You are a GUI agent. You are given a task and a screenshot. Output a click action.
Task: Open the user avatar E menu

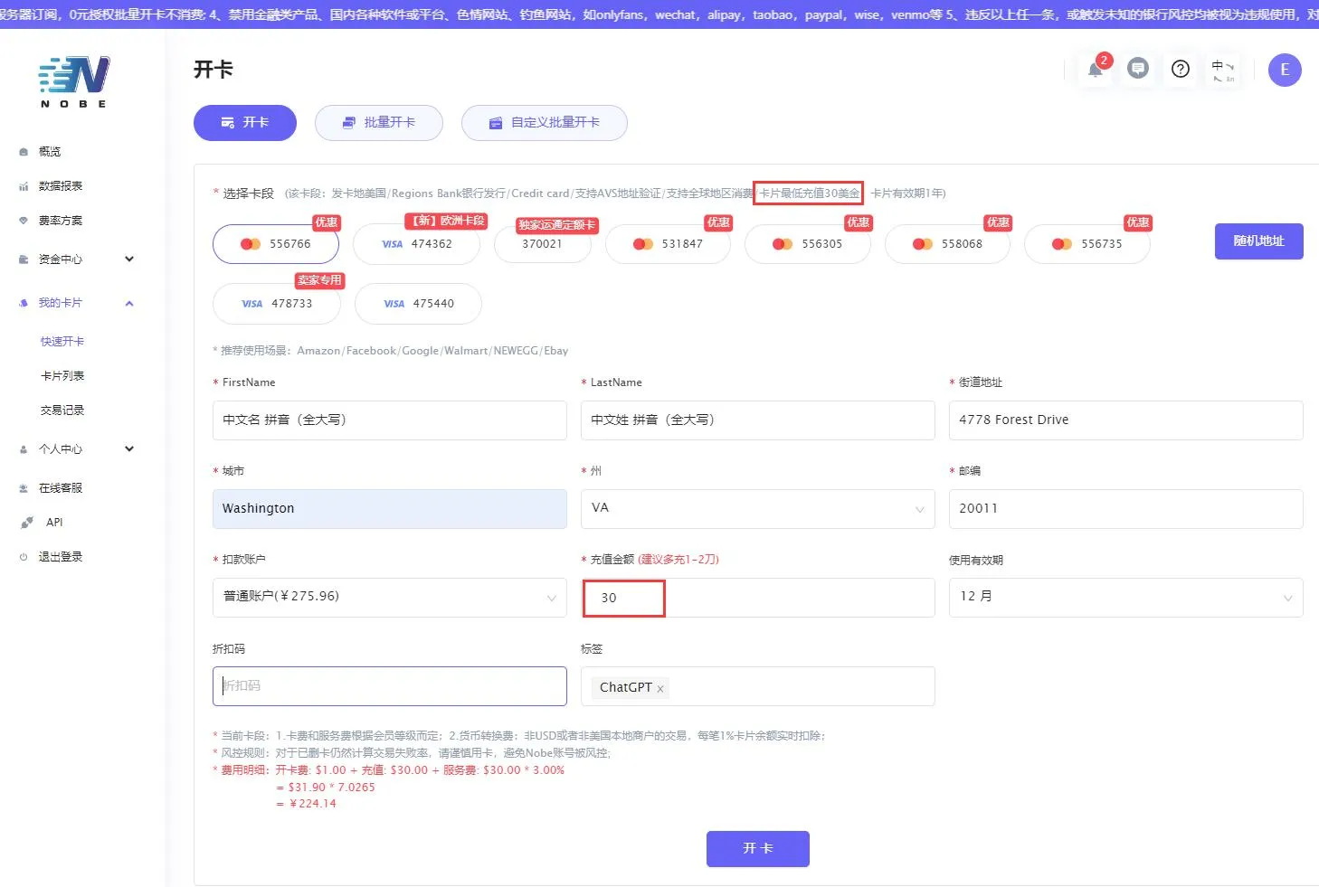click(x=1285, y=70)
